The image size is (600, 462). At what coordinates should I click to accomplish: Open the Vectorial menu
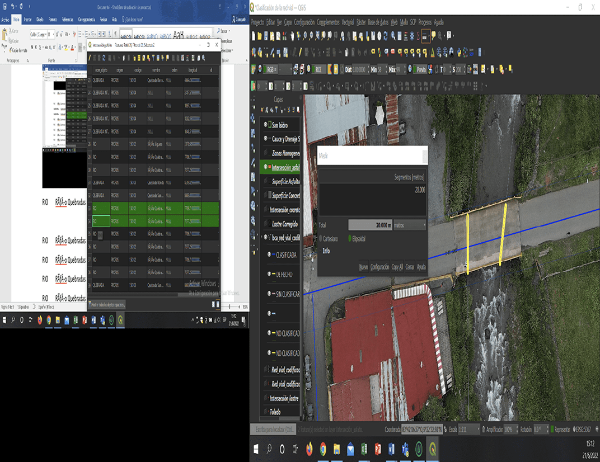(348, 22)
